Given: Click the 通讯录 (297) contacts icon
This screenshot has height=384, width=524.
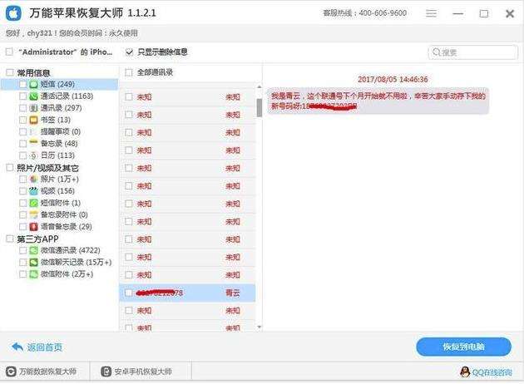Looking at the screenshot, I should pos(33,108).
